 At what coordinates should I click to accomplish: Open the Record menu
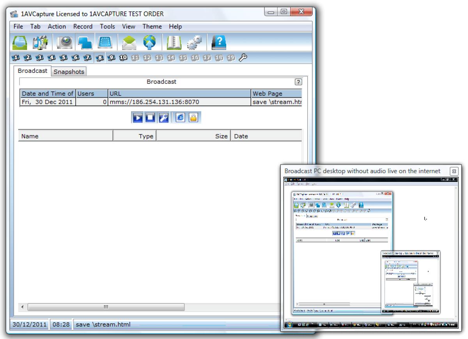click(83, 27)
